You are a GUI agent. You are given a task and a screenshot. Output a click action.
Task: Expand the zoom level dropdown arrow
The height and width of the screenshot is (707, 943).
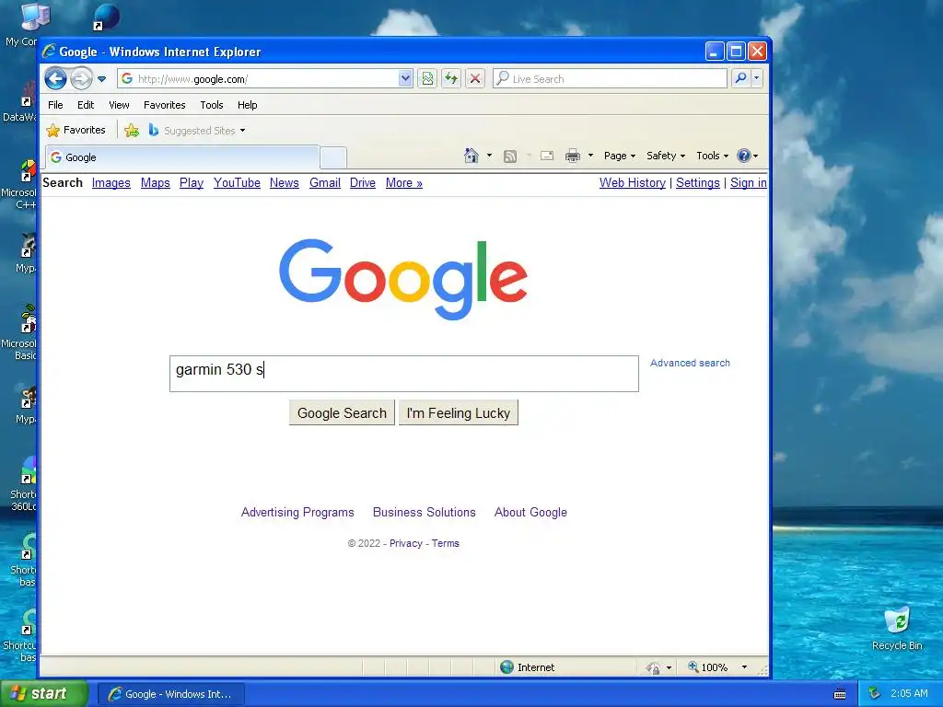coord(744,667)
